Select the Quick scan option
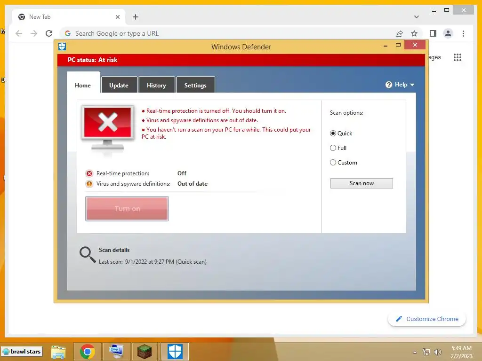 333,133
